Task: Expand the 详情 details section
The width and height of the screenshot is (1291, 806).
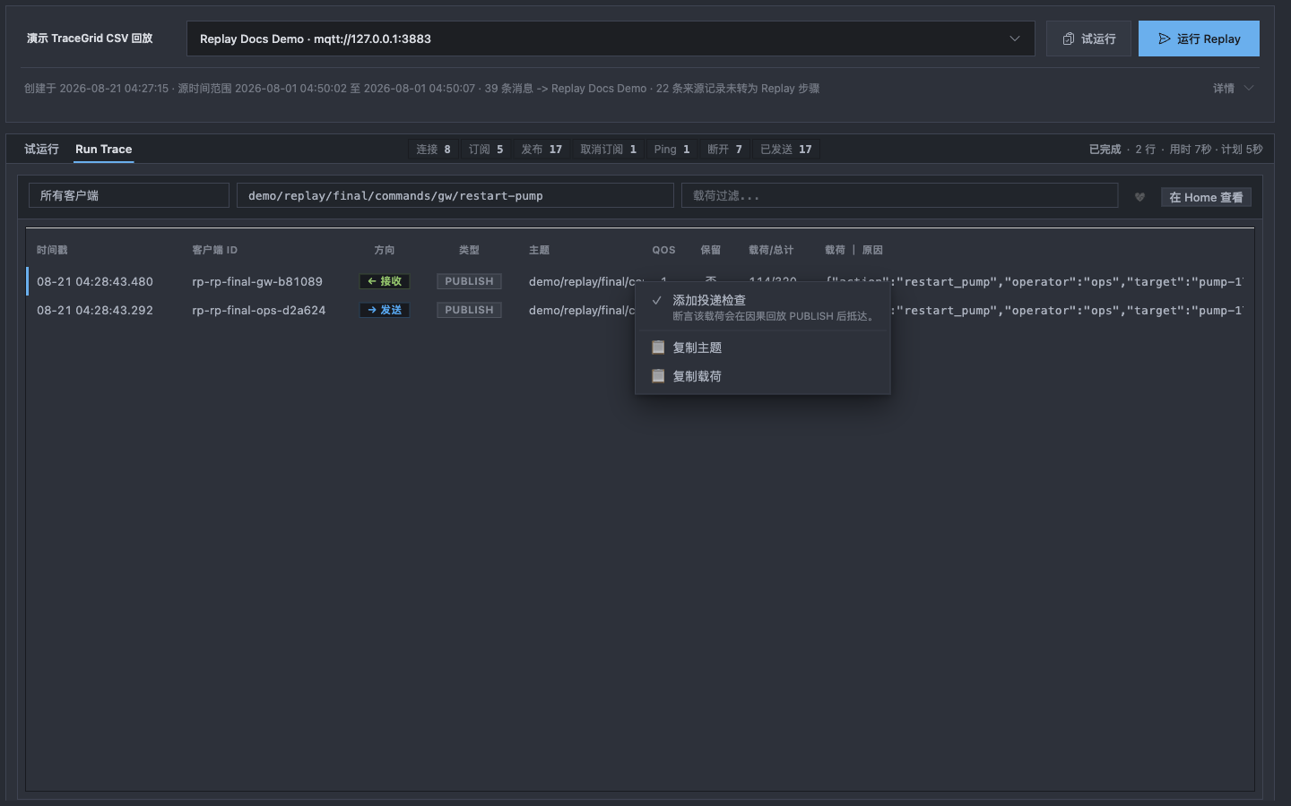Action: pos(1233,88)
